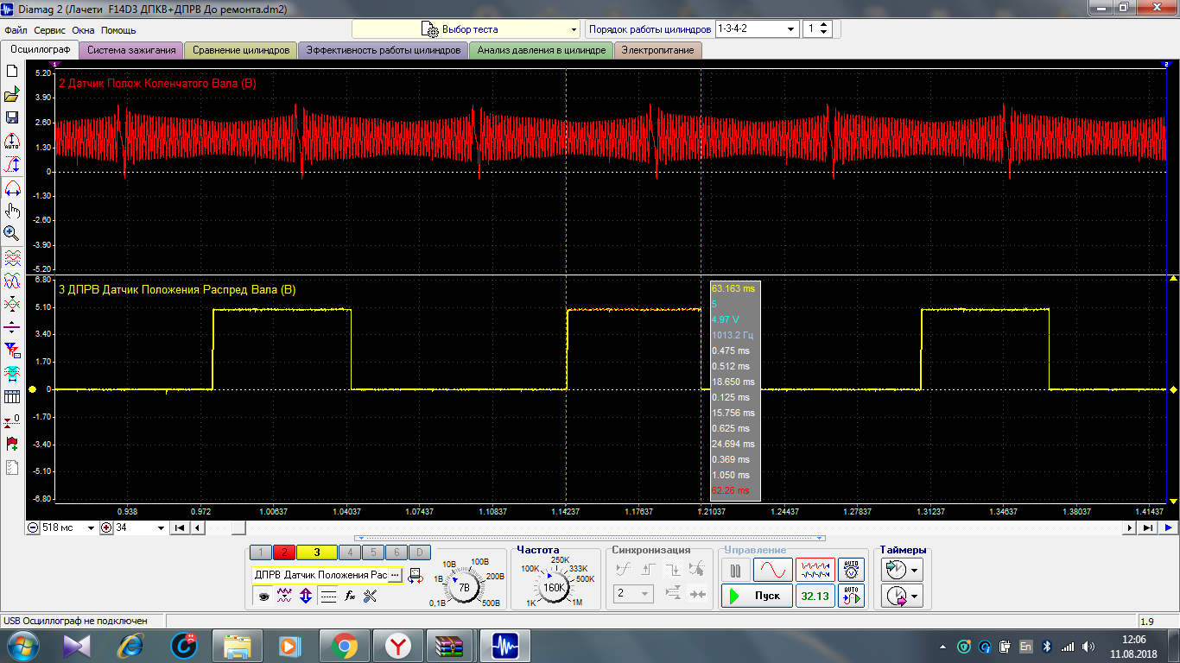Open WinRAR from the taskbar
This screenshot has height=663, width=1180.
click(451, 646)
